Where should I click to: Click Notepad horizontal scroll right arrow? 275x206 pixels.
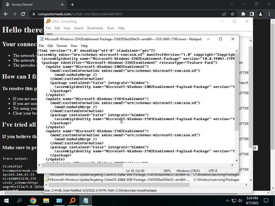click(x=232, y=165)
